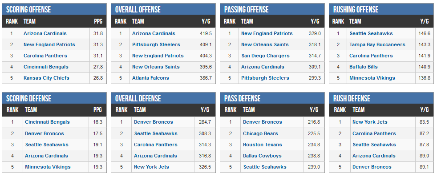Open San Diego Chargers team link
Screen dimensions: 441x177
pos(266,56)
